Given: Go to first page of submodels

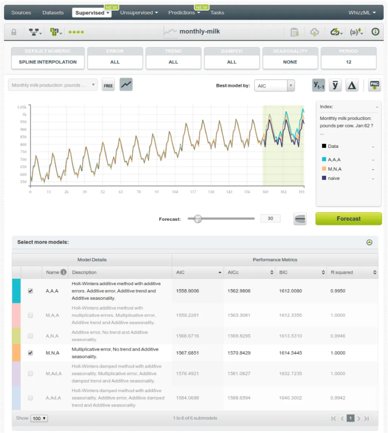Looking at the screenshot, I should tap(333, 419).
